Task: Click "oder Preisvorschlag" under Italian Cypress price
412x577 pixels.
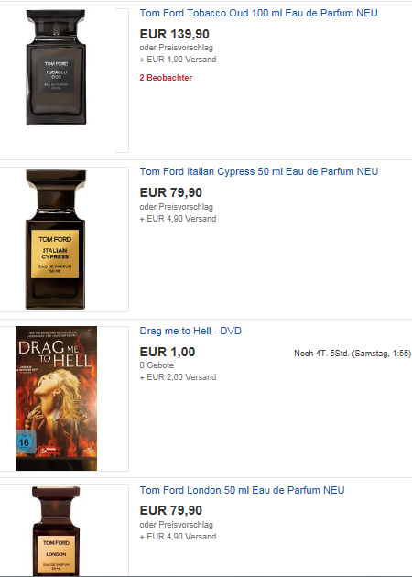Action: click(176, 207)
